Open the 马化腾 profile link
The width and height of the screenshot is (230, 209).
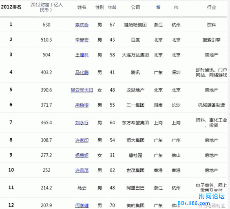point(82,72)
